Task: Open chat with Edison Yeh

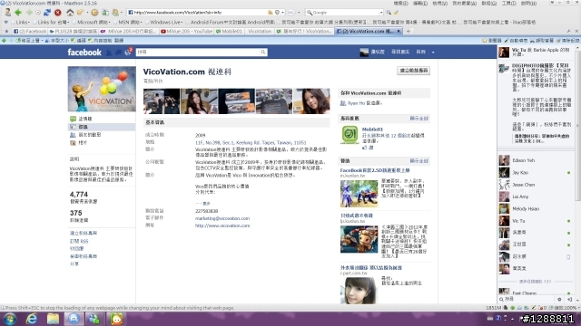Action: pyautogui.click(x=536, y=160)
